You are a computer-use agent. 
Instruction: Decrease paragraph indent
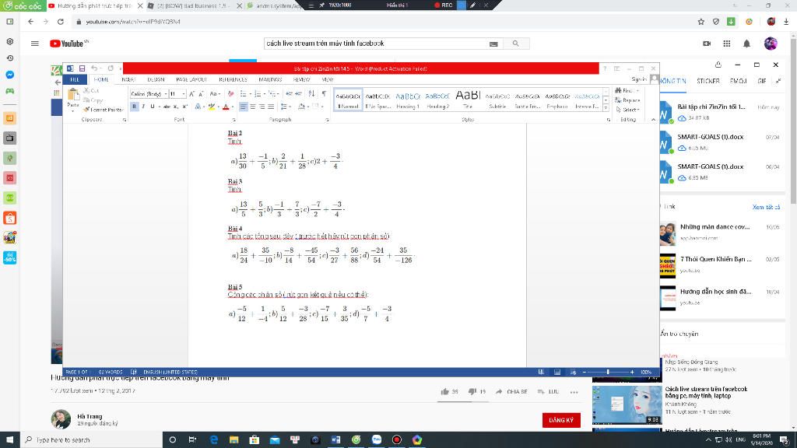(290, 94)
